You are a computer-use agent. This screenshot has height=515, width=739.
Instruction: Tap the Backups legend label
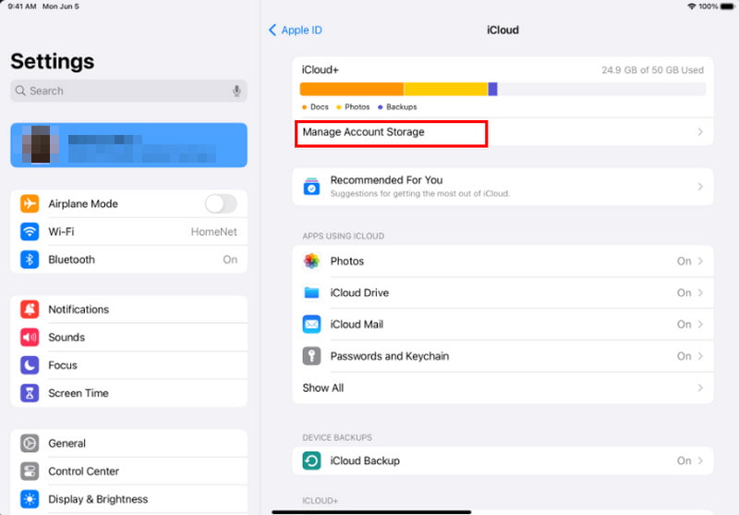[402, 107]
